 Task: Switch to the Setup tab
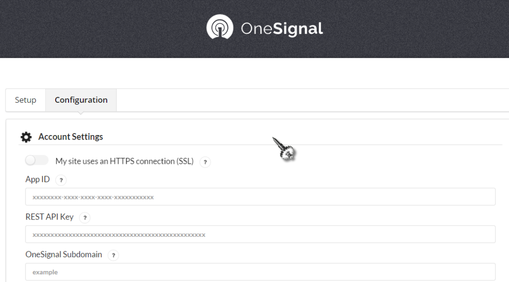(x=25, y=100)
